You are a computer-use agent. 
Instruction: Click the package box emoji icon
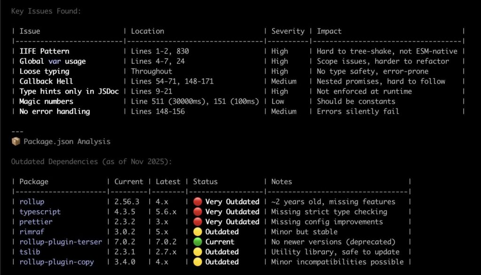[x=16, y=141]
